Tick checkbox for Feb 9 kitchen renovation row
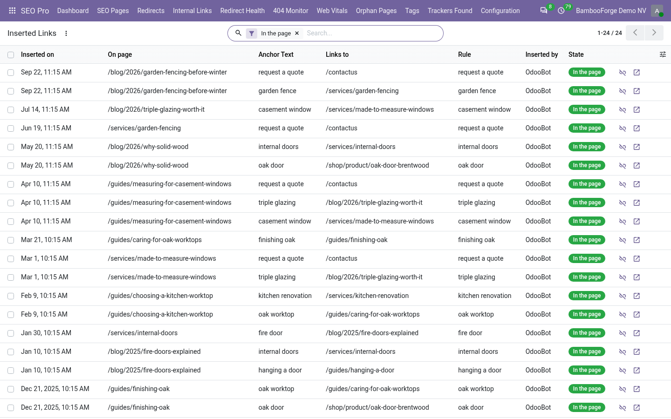671x419 pixels. tap(11, 296)
